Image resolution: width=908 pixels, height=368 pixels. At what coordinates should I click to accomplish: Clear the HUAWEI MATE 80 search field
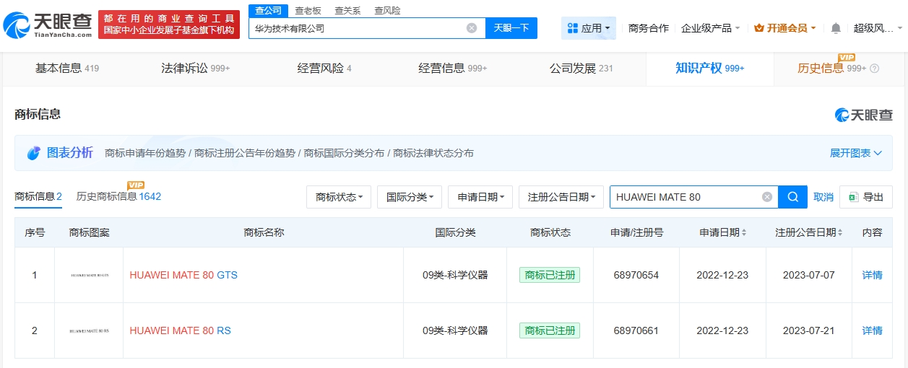pyautogui.click(x=767, y=197)
